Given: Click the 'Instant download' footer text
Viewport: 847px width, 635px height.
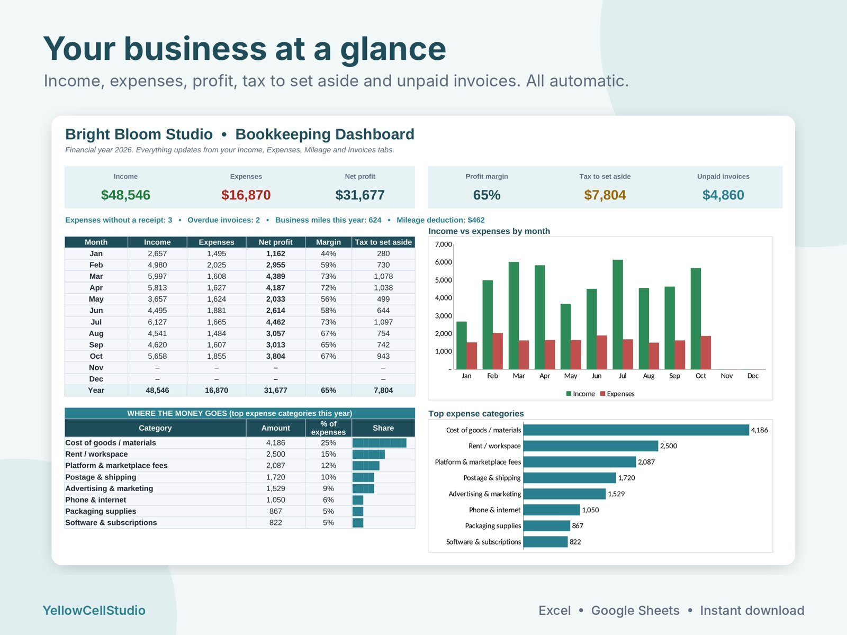Looking at the screenshot, I should 752,610.
